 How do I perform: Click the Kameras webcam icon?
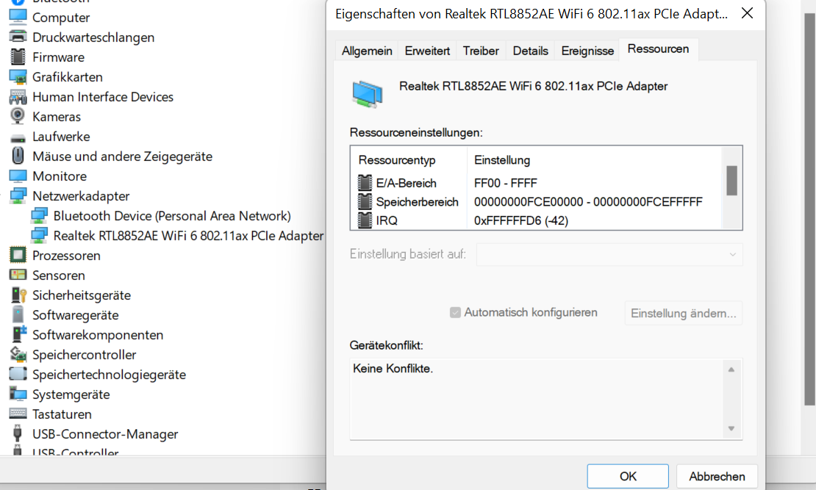point(18,116)
